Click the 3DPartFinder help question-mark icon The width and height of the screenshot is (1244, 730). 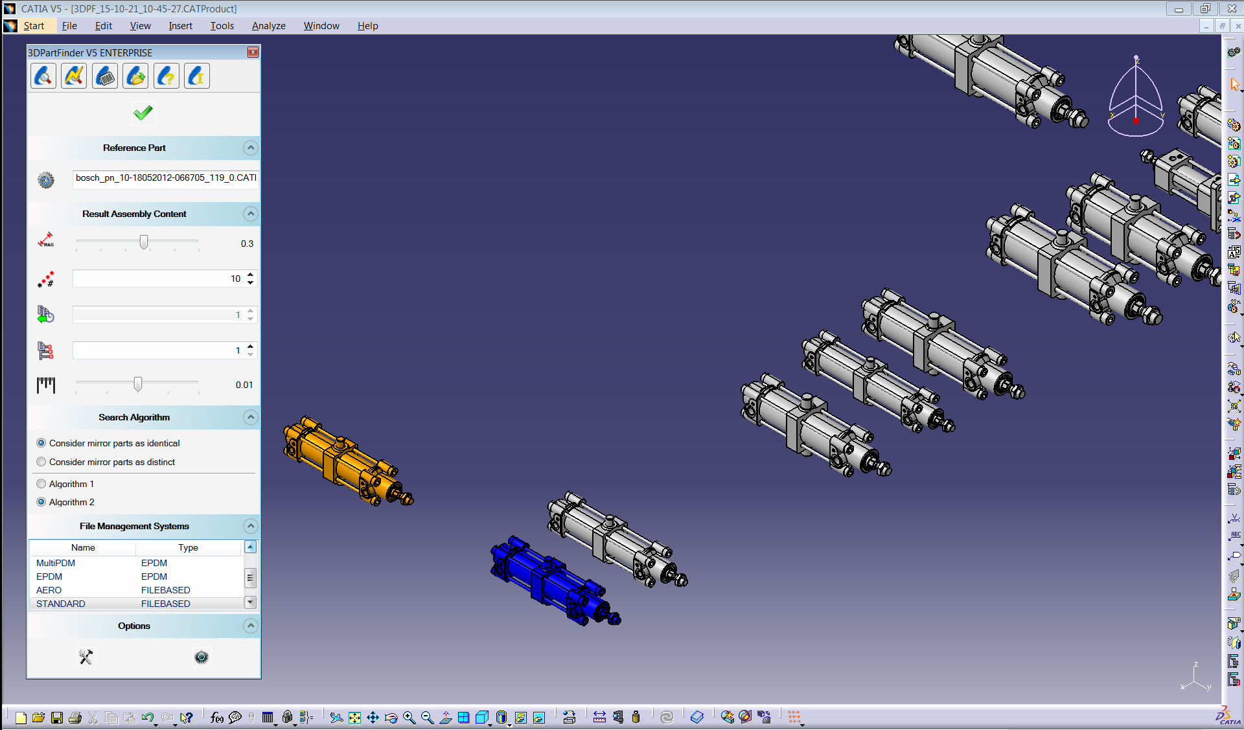click(x=167, y=76)
